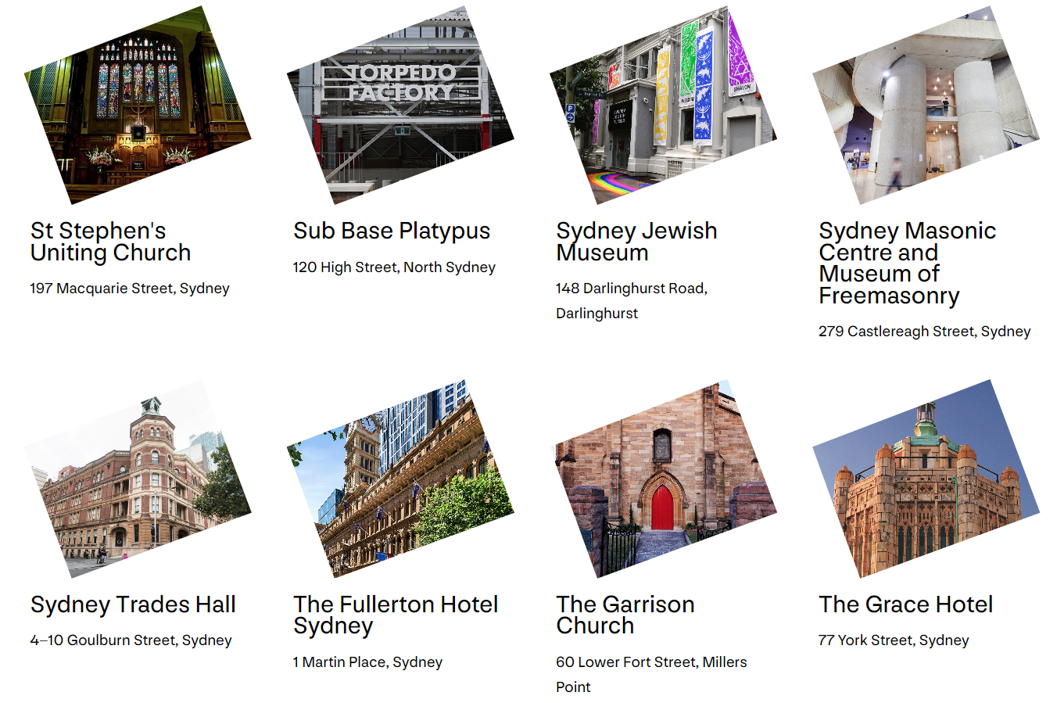Select address text '120 High Street, North Sydney'

394,267
